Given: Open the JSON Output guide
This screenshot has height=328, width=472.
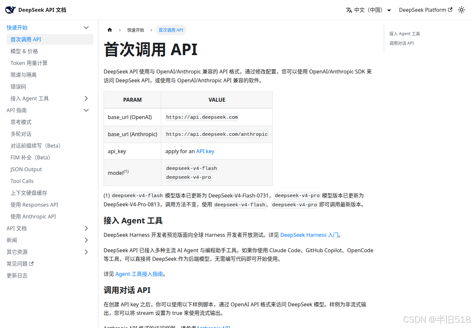Looking at the screenshot, I should point(50,169).
